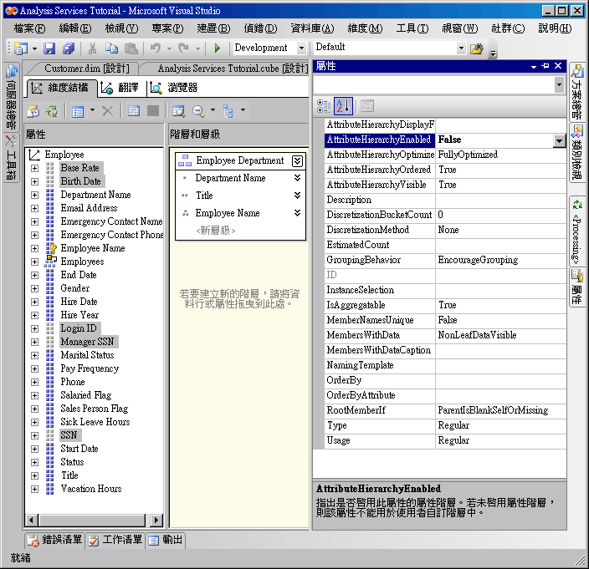Select the Manager SSN attribute
The width and height of the screenshot is (589, 569).
(x=87, y=342)
